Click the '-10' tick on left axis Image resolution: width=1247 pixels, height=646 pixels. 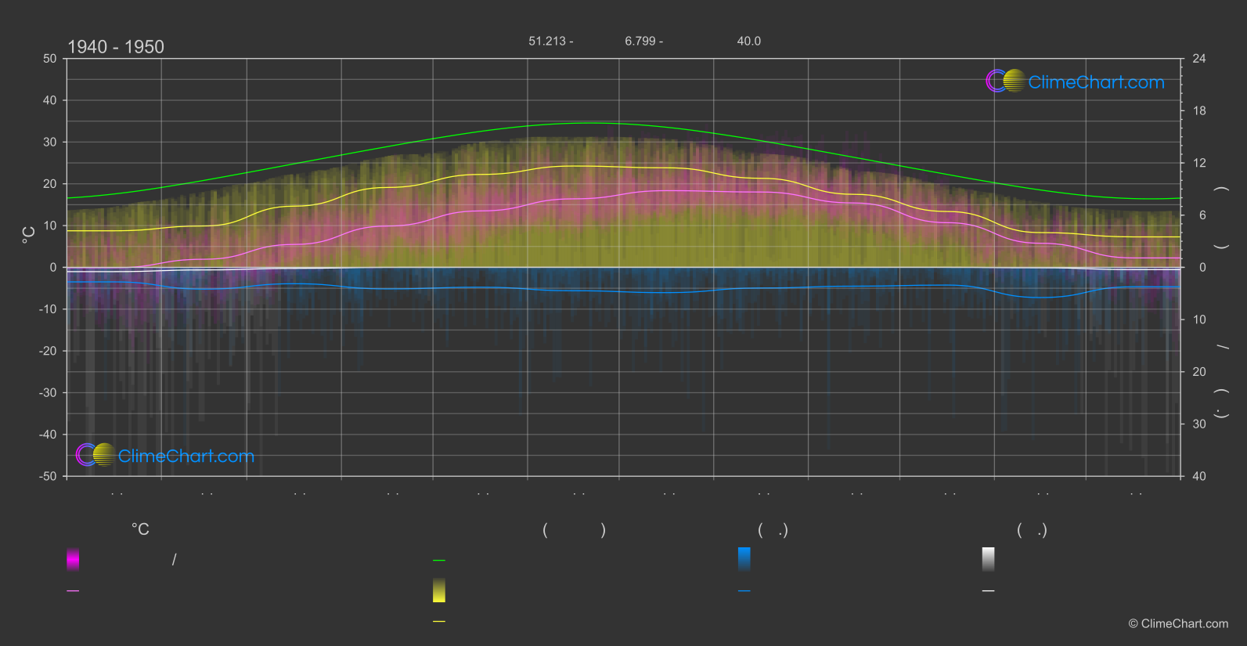(x=49, y=309)
